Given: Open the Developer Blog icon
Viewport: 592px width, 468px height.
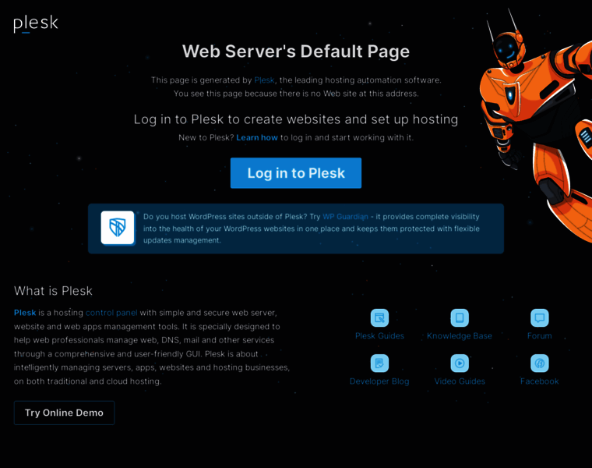Looking at the screenshot, I should (x=379, y=363).
